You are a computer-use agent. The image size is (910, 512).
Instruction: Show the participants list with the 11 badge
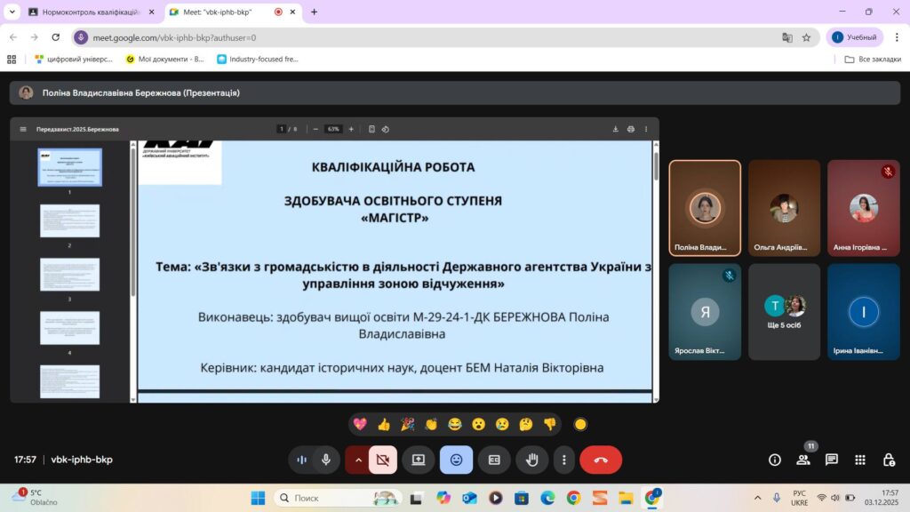click(x=803, y=460)
